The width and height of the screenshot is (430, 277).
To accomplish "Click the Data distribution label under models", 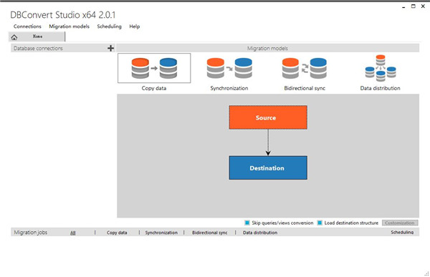I will [380, 88].
